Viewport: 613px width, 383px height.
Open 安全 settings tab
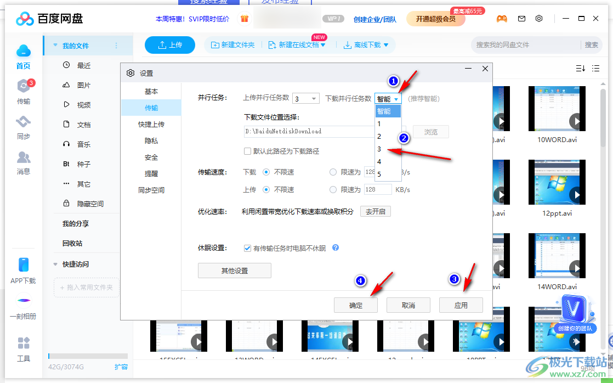151,157
